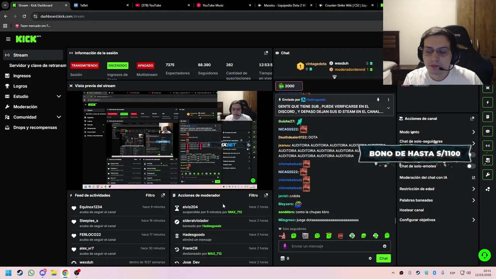This screenshot has width=496, height=279.
Task: Insert the green halo emote
Action: (x=329, y=236)
